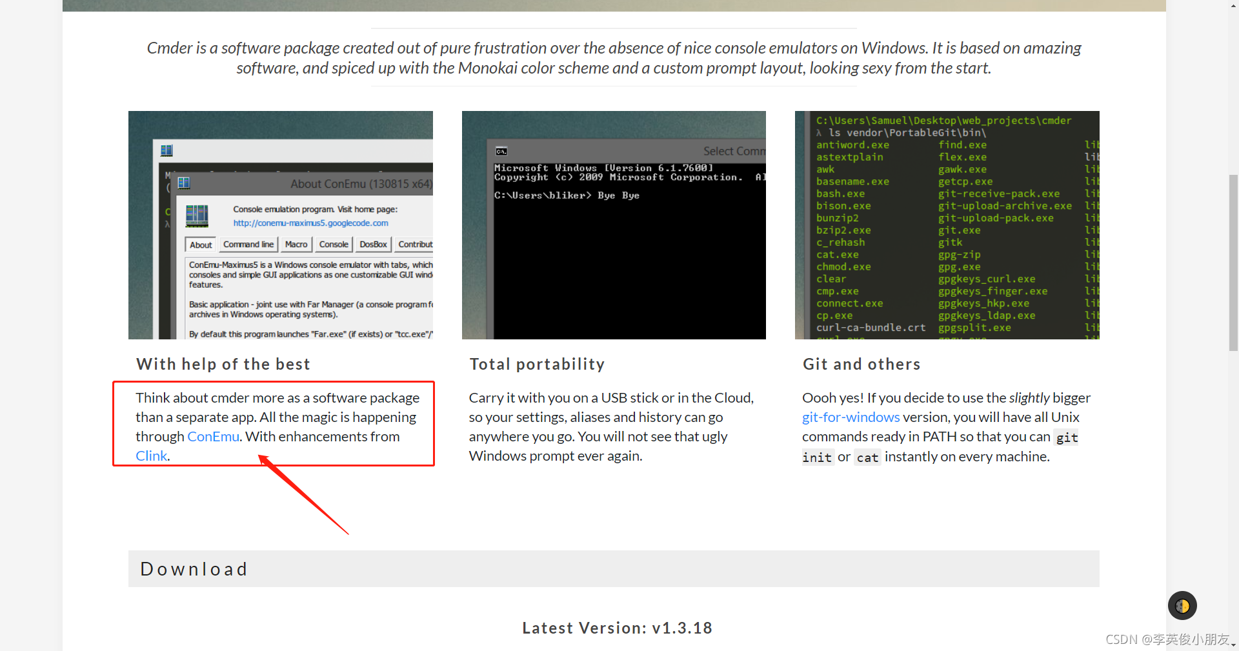1239x651 pixels.
Task: Open the Windows command prompt screenshot
Action: [x=614, y=225]
